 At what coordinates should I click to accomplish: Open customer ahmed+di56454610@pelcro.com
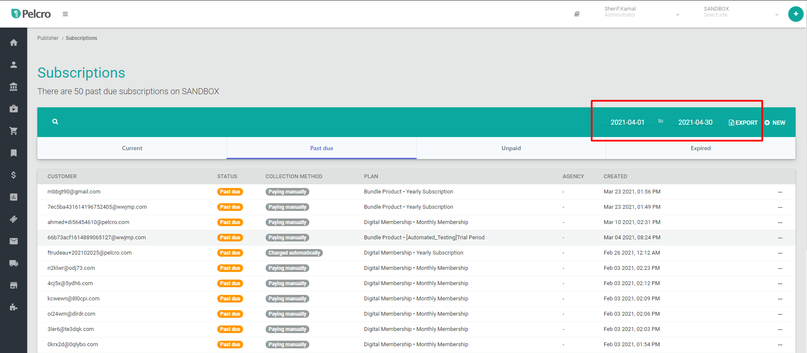coord(88,222)
